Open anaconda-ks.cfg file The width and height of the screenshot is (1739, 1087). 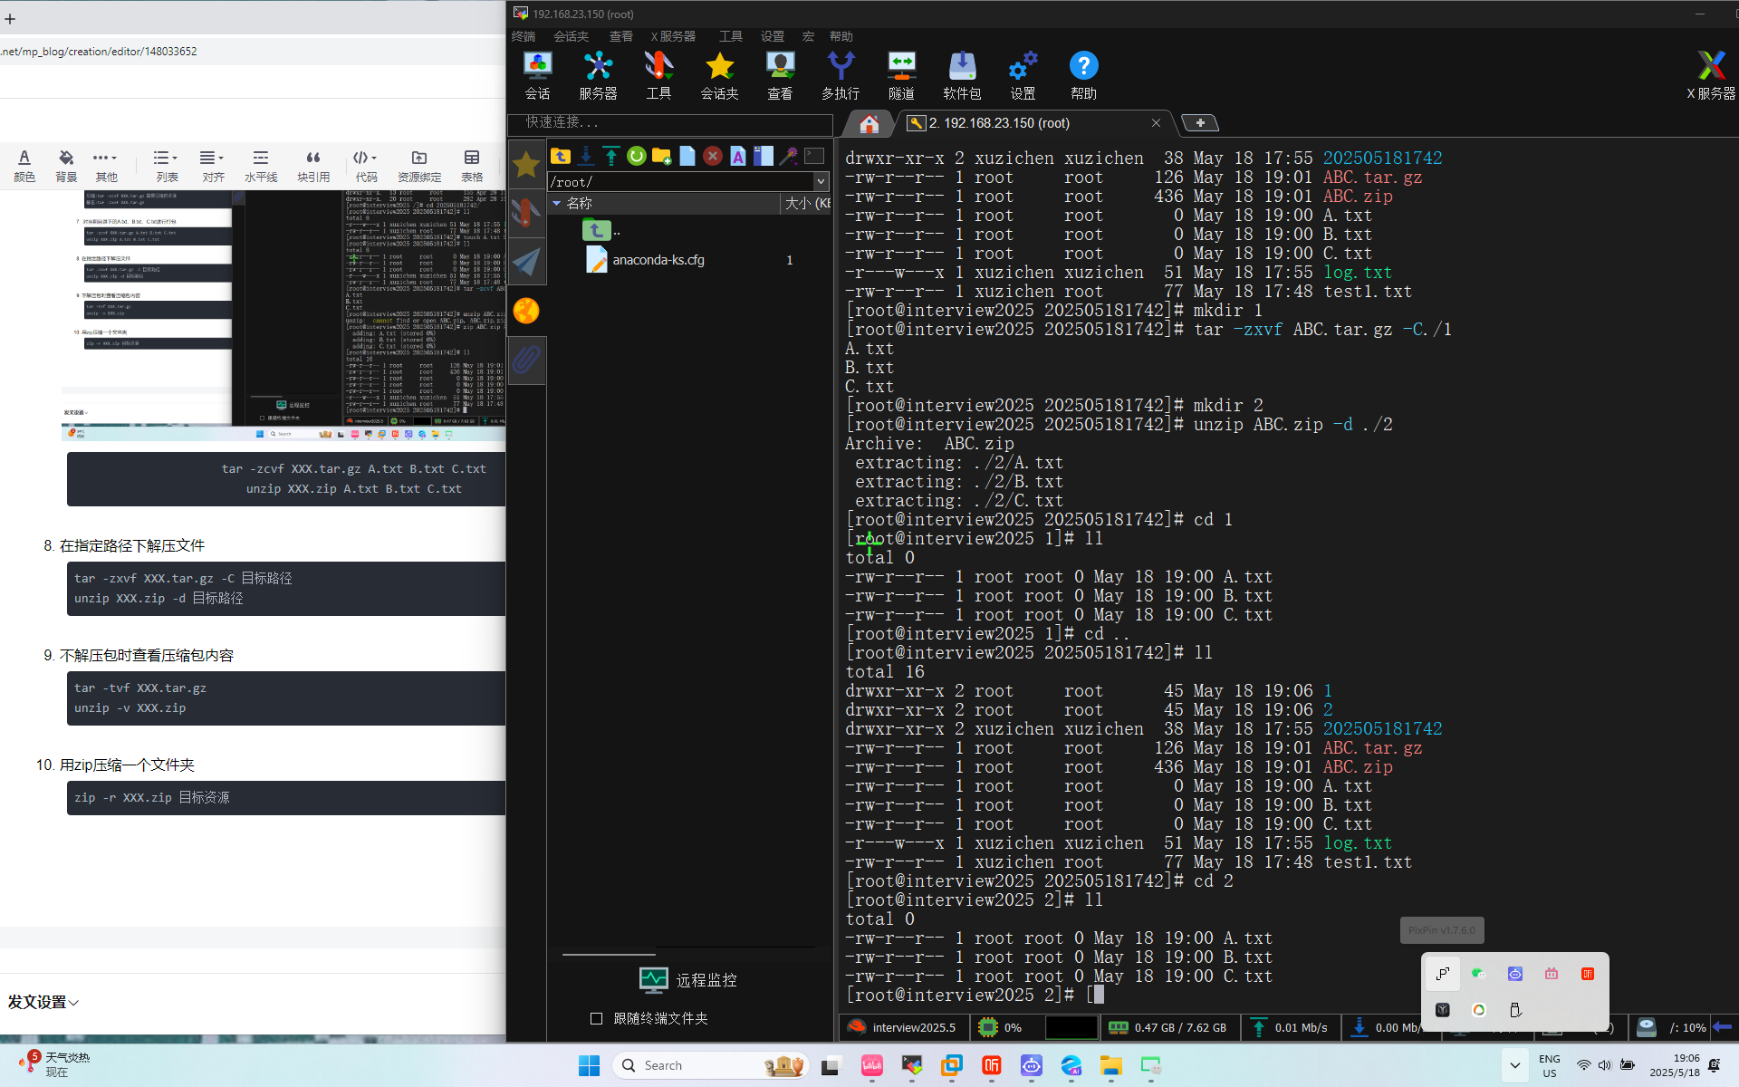point(658,260)
